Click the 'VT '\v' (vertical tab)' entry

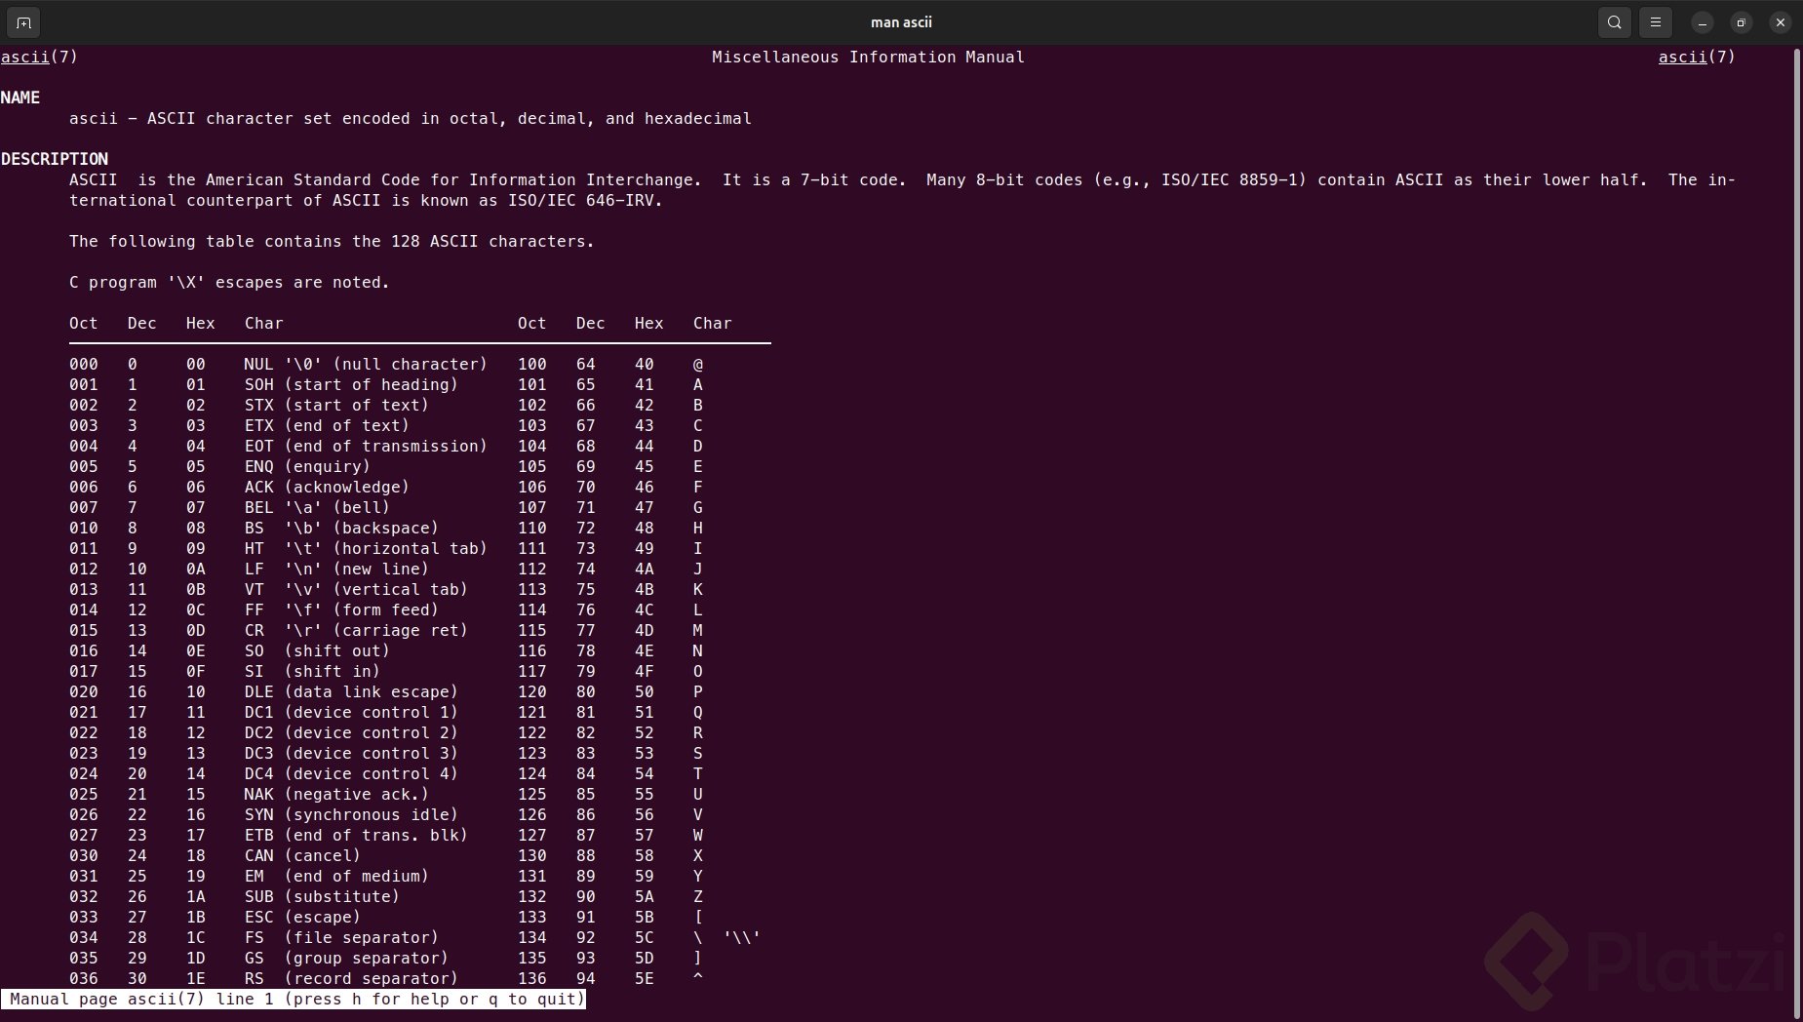pos(356,590)
